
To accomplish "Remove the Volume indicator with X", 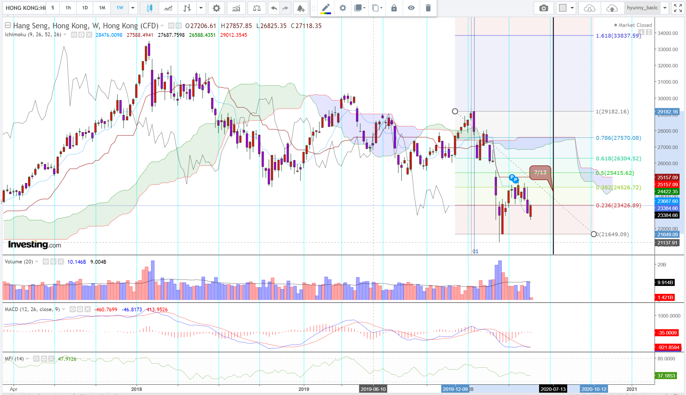I will [x=61, y=262].
